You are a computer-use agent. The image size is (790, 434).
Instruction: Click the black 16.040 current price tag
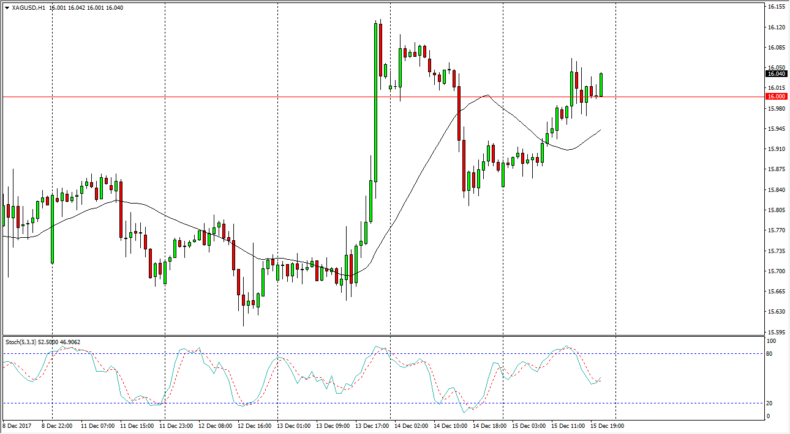tap(777, 74)
